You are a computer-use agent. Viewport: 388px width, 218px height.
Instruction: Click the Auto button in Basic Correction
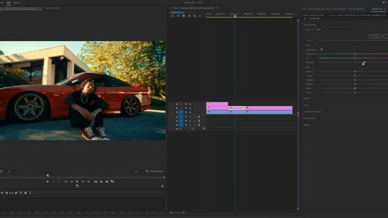[375, 36]
